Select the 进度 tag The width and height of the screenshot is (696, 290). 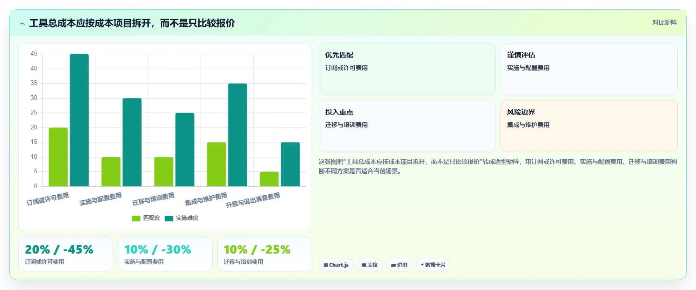point(399,265)
